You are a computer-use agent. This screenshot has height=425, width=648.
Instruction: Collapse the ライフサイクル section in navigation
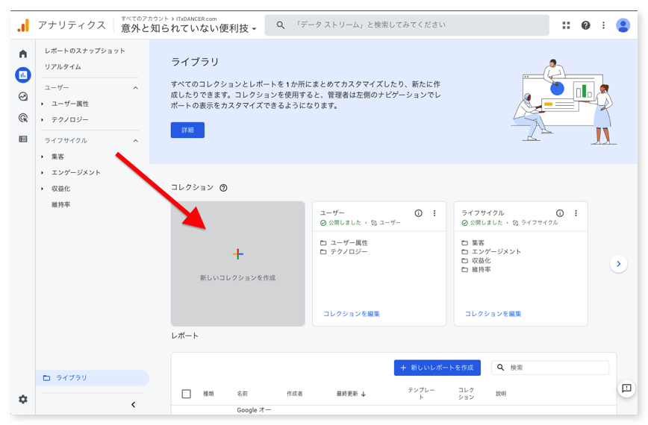coord(135,141)
